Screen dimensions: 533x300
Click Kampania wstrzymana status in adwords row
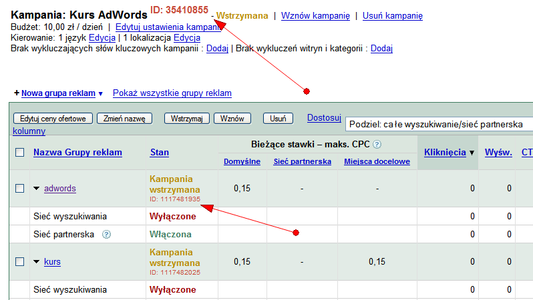(x=175, y=184)
